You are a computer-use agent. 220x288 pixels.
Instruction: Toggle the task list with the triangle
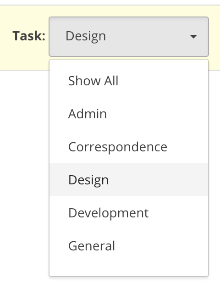(193, 37)
